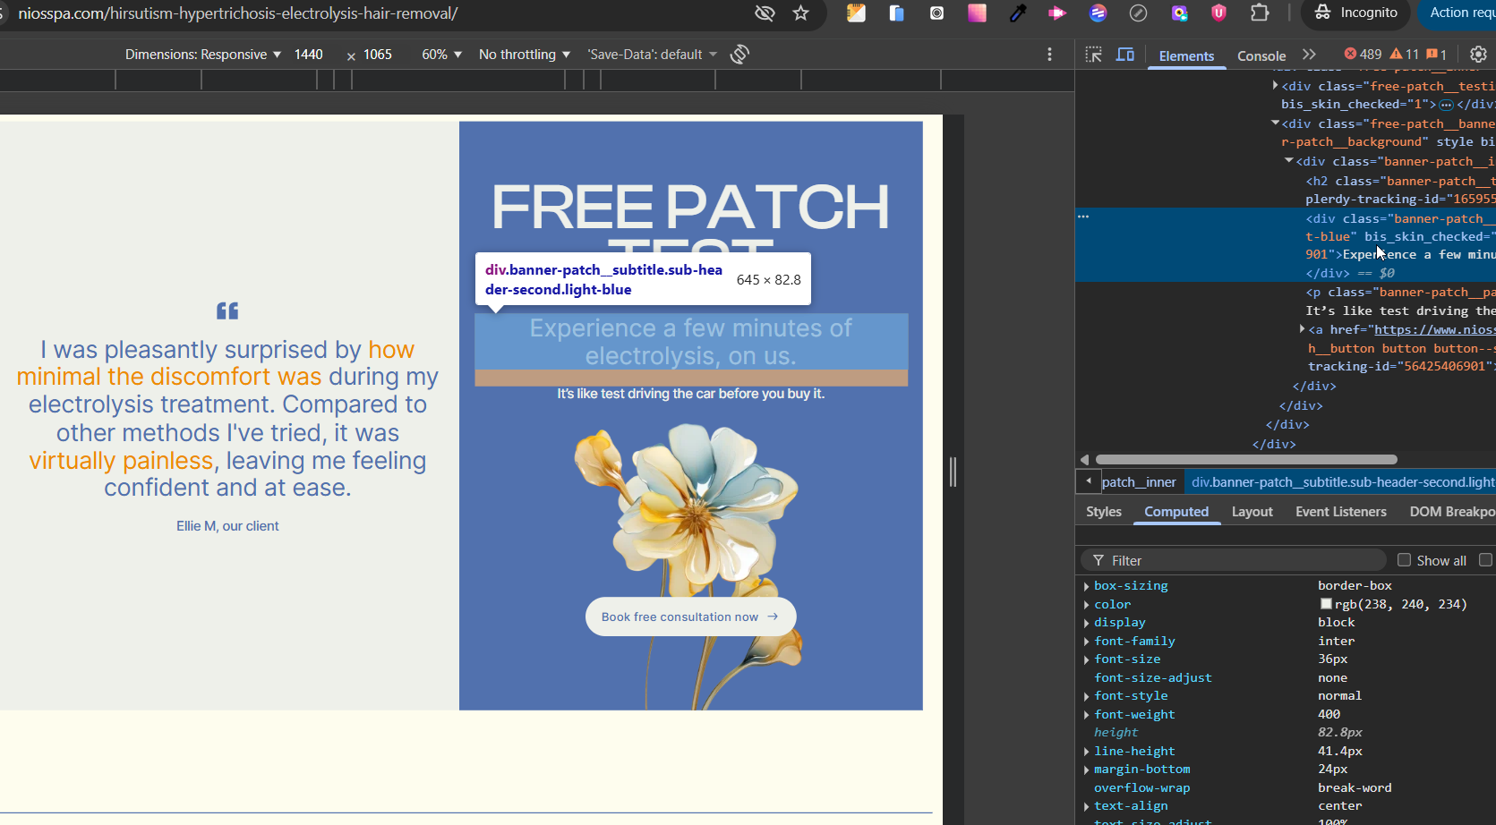The width and height of the screenshot is (1496, 825).
Task: Click the color rgb(238, 240, 234) swatch
Action: coord(1326,605)
